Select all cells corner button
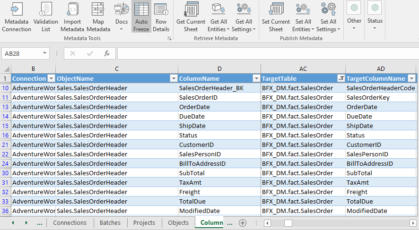 click(6, 69)
